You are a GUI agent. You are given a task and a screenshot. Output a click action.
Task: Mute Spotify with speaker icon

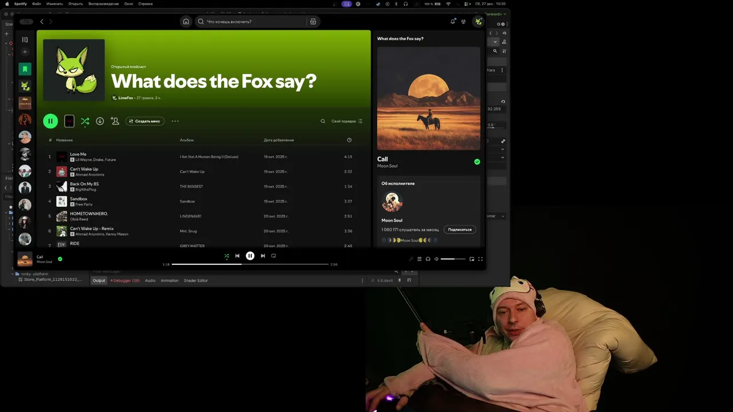436,259
